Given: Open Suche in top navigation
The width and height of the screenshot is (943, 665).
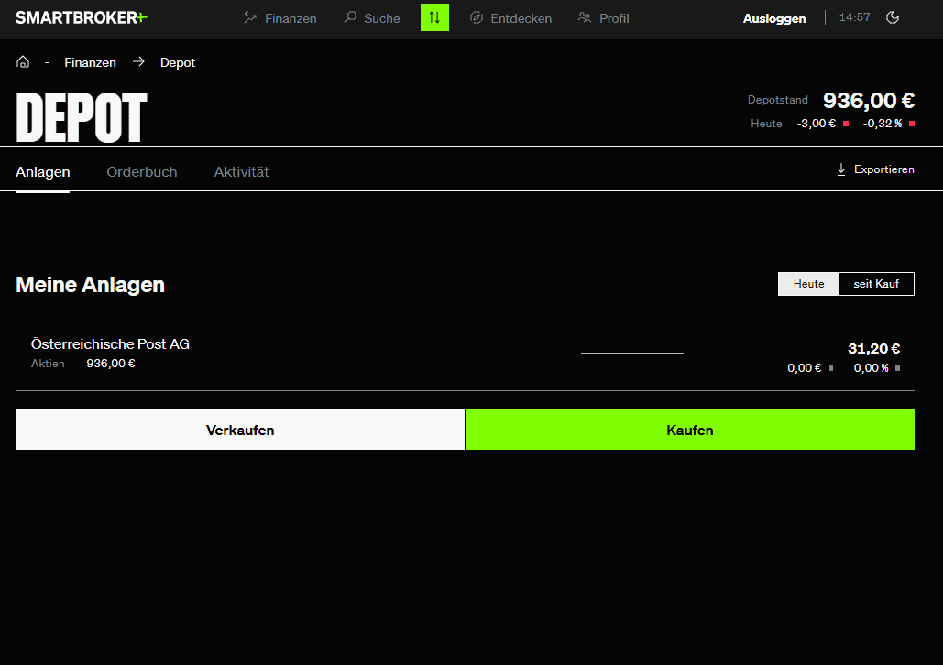Looking at the screenshot, I should (372, 18).
